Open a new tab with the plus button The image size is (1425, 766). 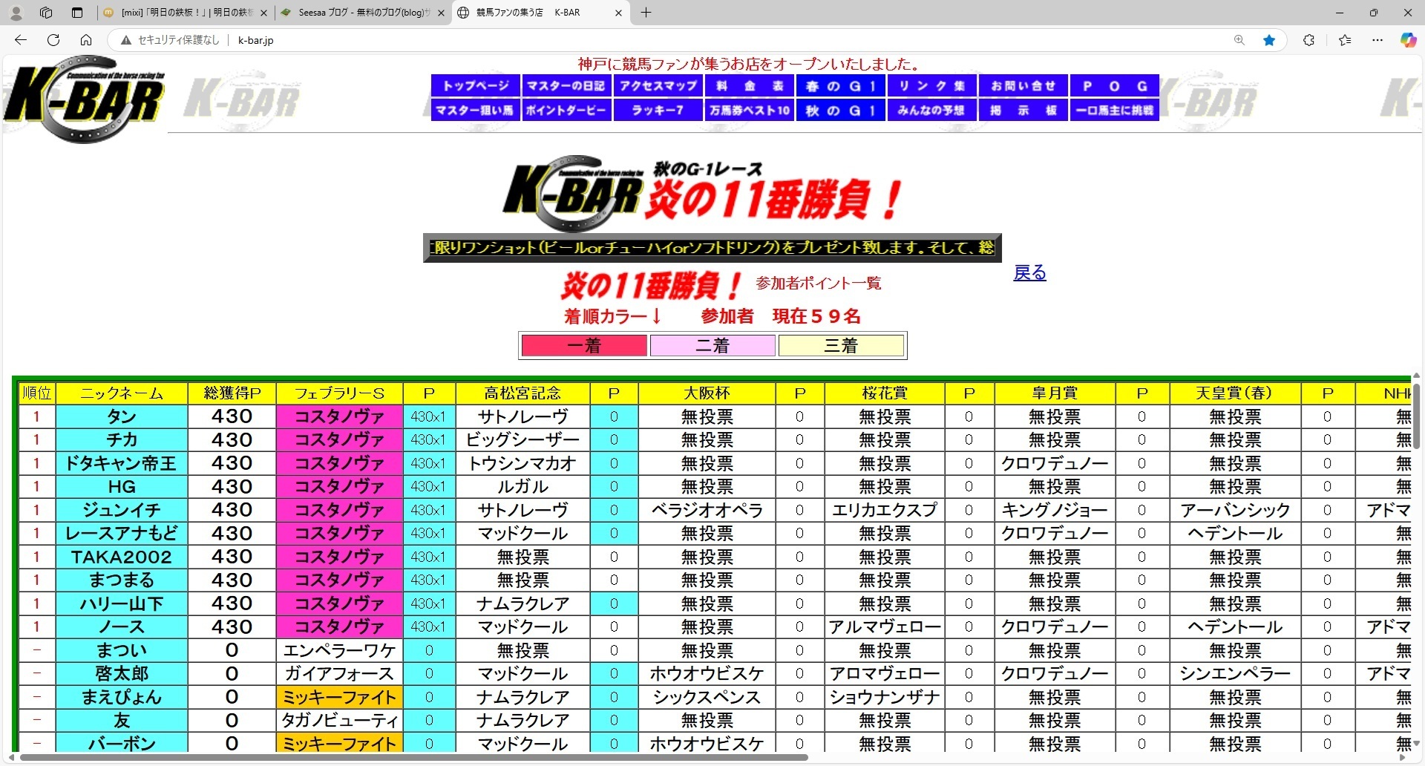coord(646,13)
